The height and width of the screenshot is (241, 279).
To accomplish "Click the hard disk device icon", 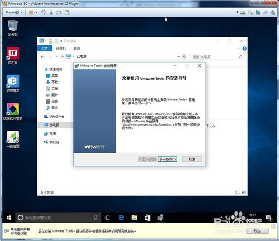I will pos(243,12).
